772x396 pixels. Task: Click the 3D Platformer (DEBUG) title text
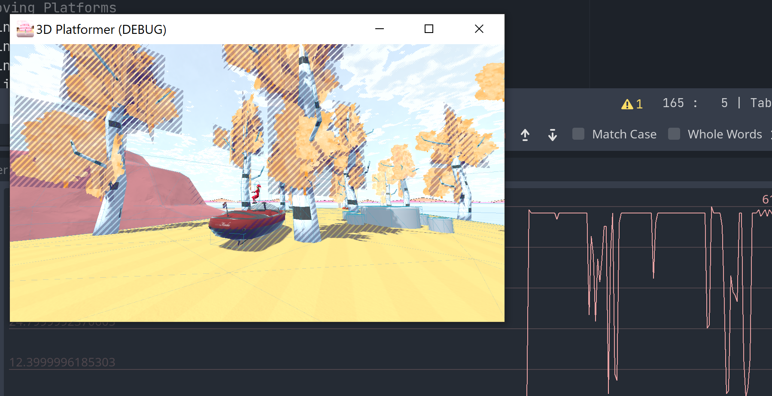101,30
